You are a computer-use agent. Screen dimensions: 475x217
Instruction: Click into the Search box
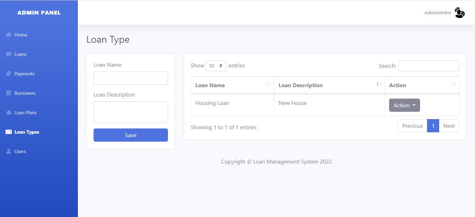click(428, 66)
